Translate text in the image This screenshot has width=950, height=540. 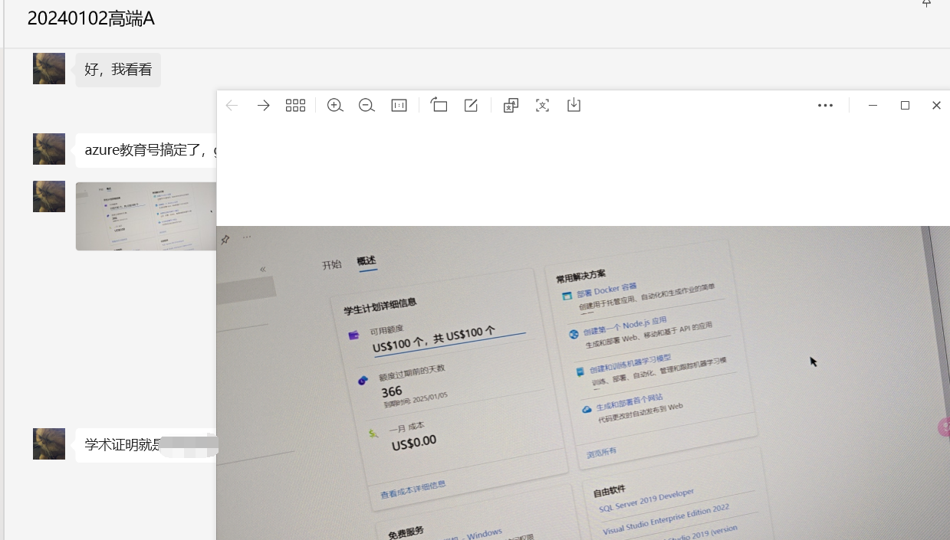point(511,106)
